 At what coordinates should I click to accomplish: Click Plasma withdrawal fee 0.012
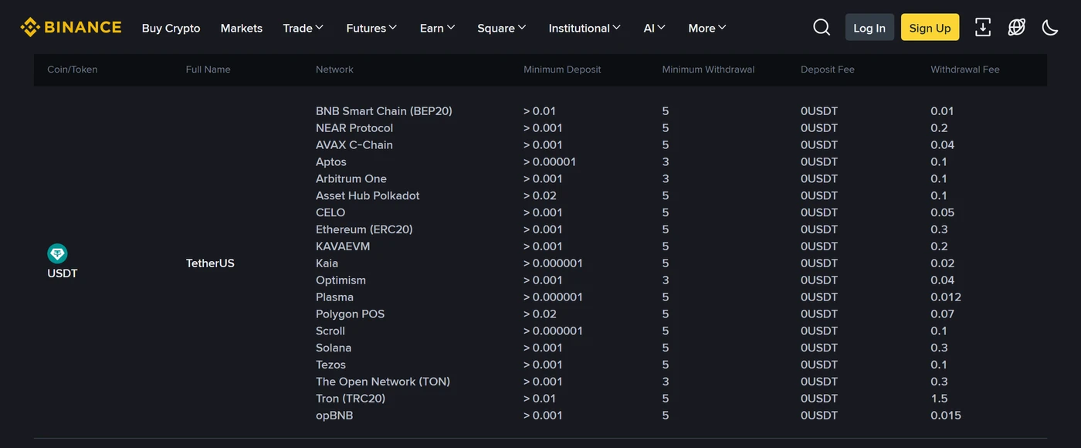click(x=946, y=297)
